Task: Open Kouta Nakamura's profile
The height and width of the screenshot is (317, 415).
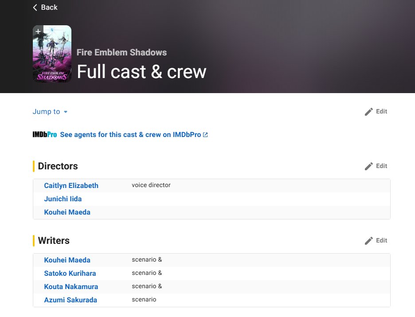Action: pyautogui.click(x=71, y=286)
